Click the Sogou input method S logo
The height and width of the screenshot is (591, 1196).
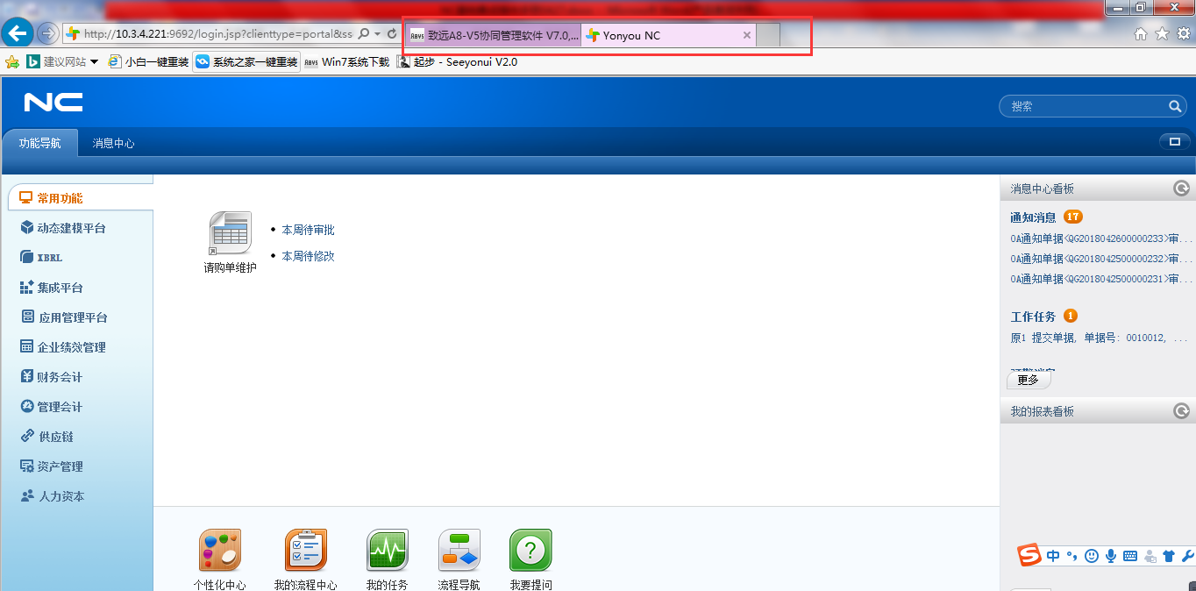pos(1029,555)
